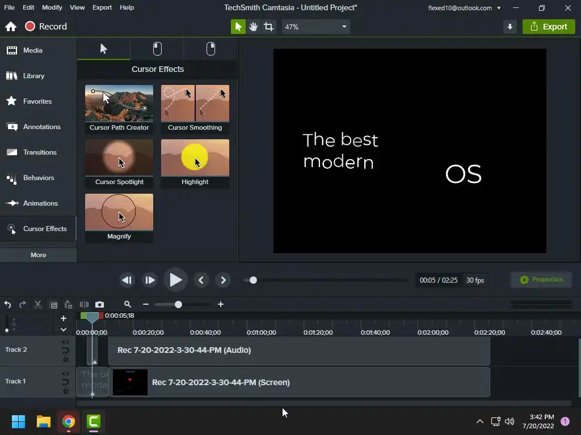Expand the More tools list
The height and width of the screenshot is (435, 581).
click(38, 255)
